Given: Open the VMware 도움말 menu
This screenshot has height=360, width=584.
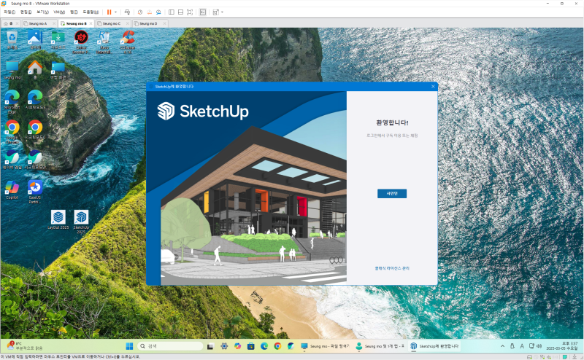Looking at the screenshot, I should click(x=91, y=12).
